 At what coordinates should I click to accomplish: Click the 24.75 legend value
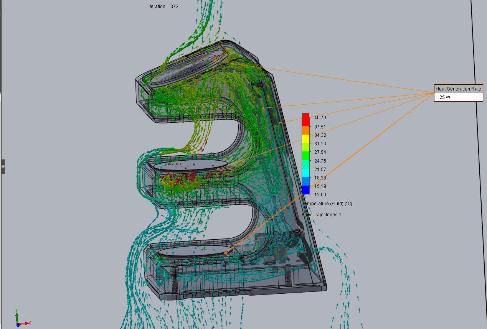[320, 161]
